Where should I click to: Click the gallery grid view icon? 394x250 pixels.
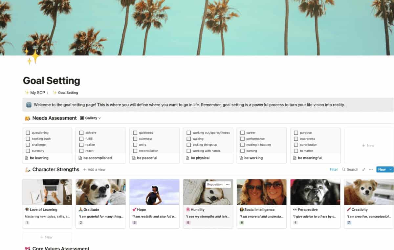pos(82,118)
